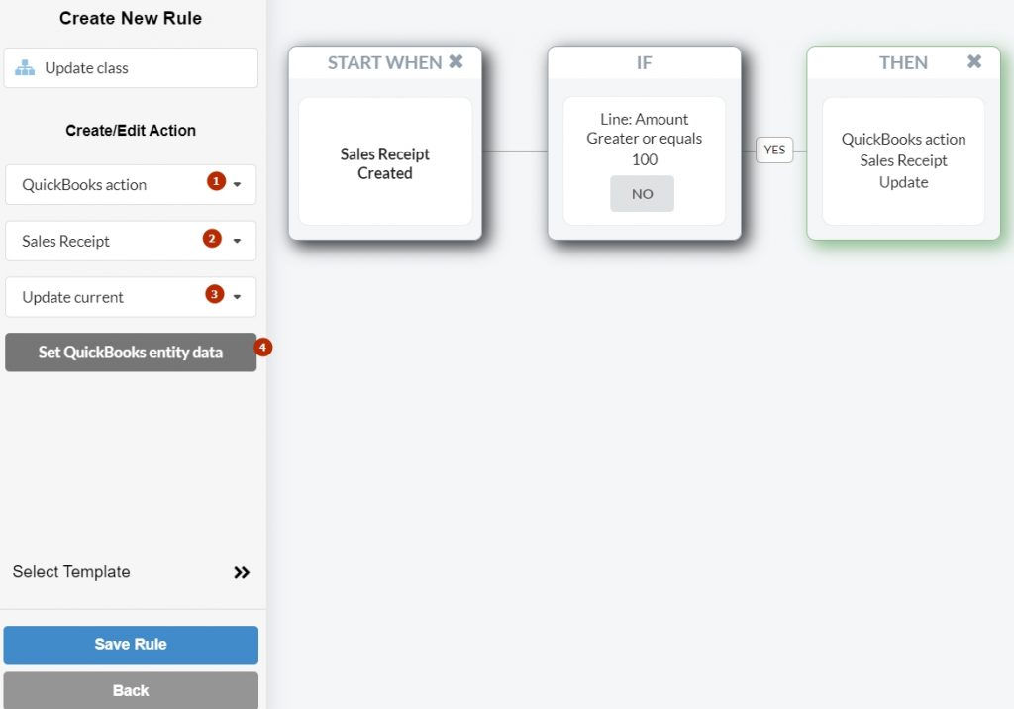Screen dimensions: 1014x709
Task: Click the red step 1 badge
Action: click(x=216, y=181)
